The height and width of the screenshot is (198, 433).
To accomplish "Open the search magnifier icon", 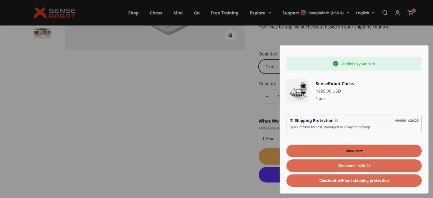I will point(385,13).
